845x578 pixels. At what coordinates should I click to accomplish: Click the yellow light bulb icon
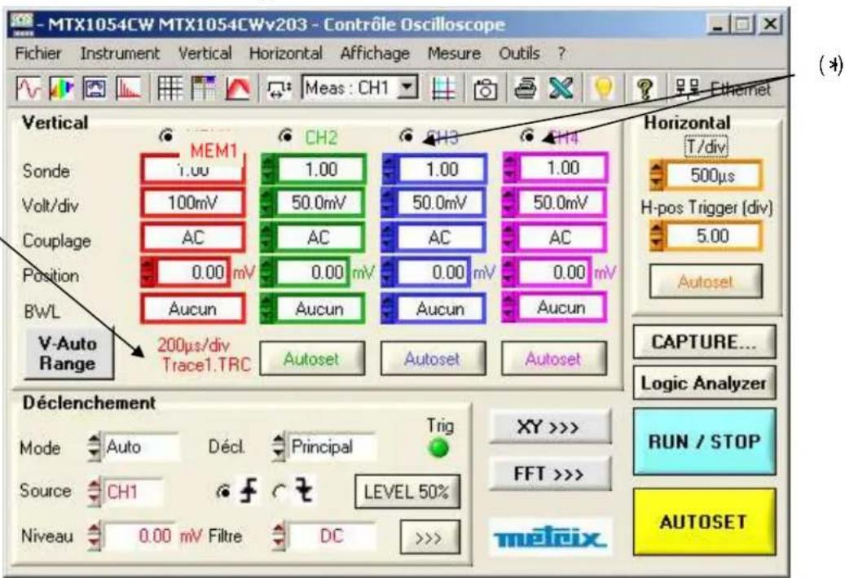point(603,89)
